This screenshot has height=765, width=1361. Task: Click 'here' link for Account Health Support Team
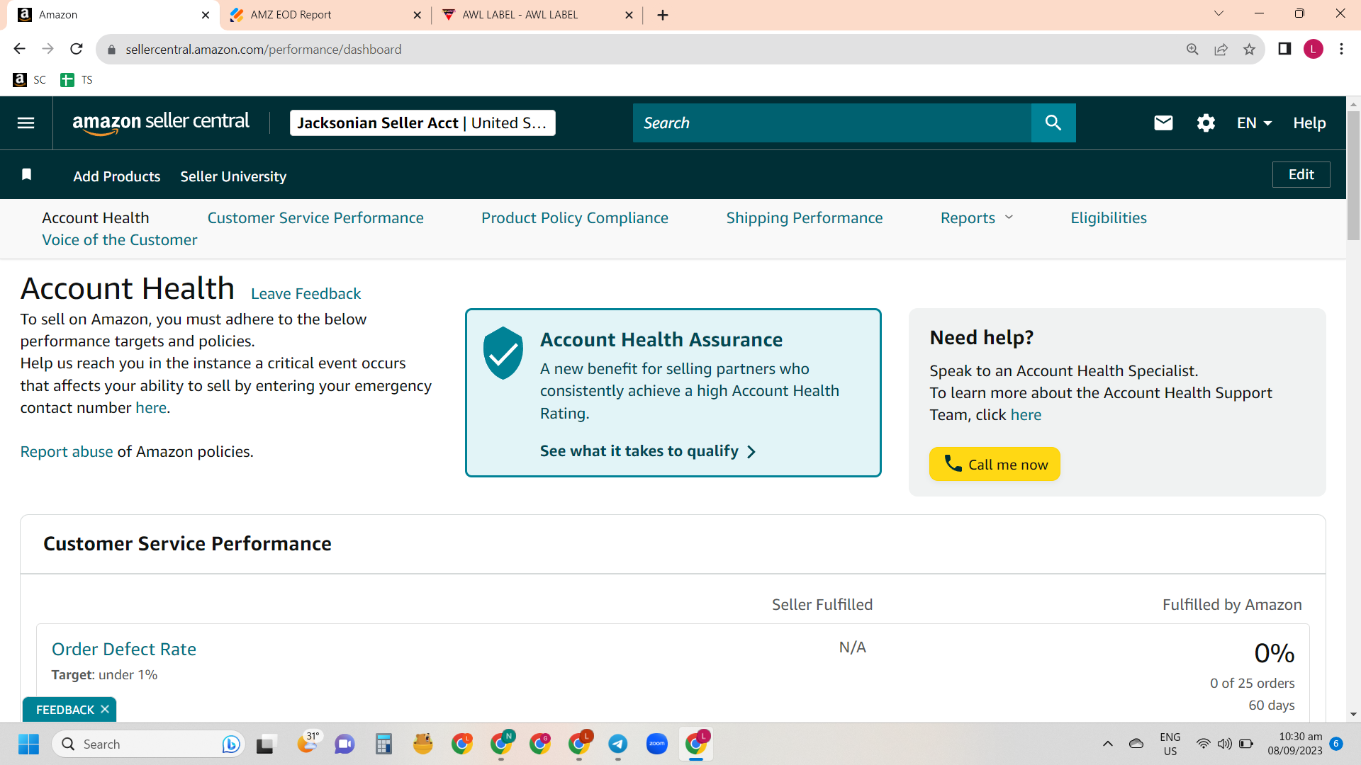tap(1026, 415)
